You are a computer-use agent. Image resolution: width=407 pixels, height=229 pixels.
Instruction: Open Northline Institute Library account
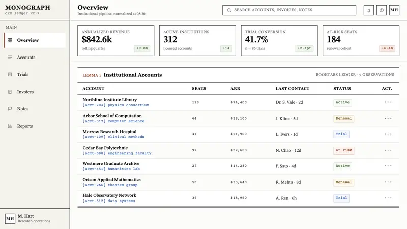click(x=110, y=99)
